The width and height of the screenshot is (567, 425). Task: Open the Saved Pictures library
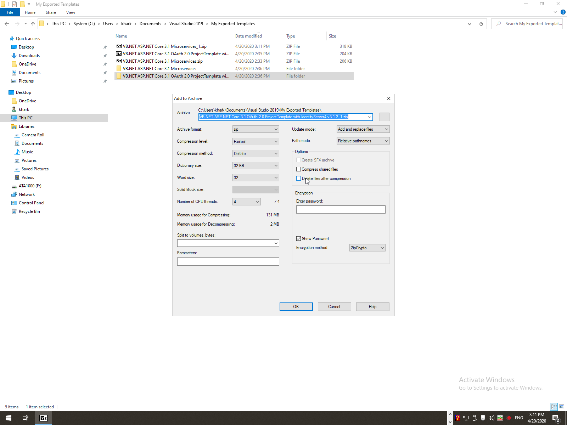[35, 169]
